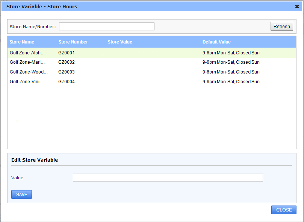Select the Golf Zone-Wood... store row
Viewport: 304px width, 222px height.
(x=152, y=72)
